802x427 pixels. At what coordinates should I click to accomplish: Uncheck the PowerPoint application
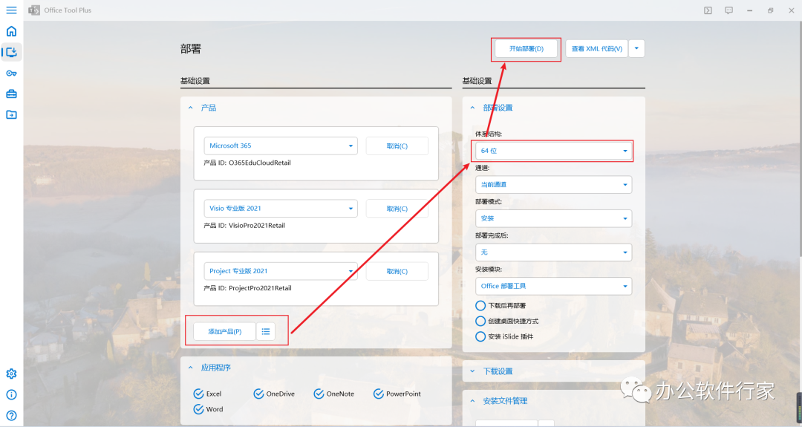[x=379, y=394]
